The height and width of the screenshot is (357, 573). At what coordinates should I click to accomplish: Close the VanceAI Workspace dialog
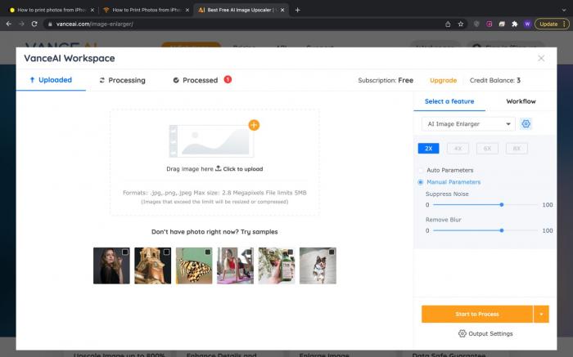coord(541,58)
